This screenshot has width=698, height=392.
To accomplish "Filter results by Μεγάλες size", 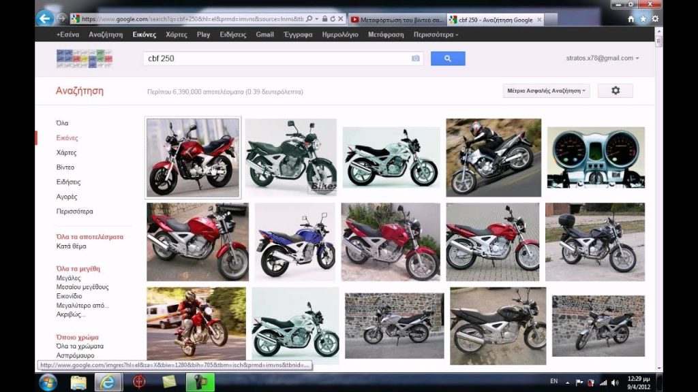I will 69,278.
